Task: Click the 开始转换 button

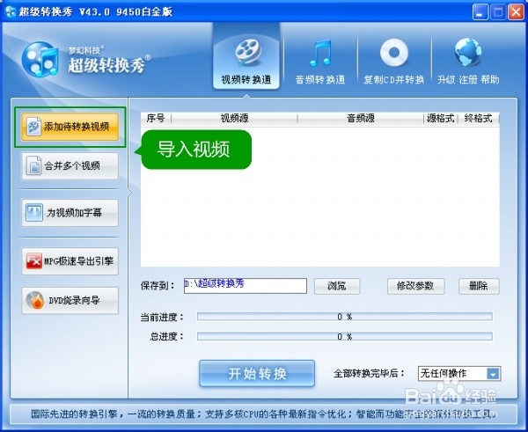Action: pos(257,373)
